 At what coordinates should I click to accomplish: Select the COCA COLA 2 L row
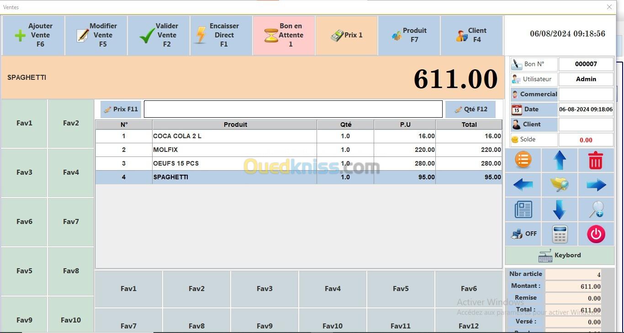(299, 136)
